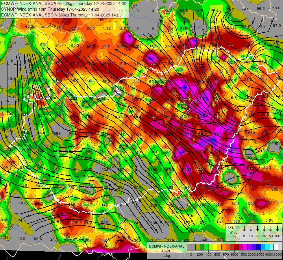This screenshot has height=260, width=283.
Task: Click the map value '338'
Action: pyautogui.click(x=153, y=223)
